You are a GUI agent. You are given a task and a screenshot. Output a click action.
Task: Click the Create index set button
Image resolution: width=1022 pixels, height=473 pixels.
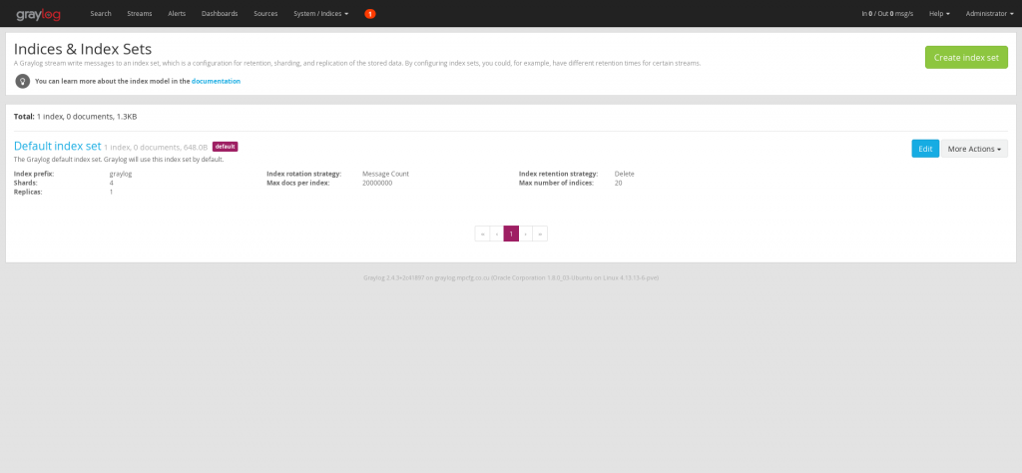966,57
